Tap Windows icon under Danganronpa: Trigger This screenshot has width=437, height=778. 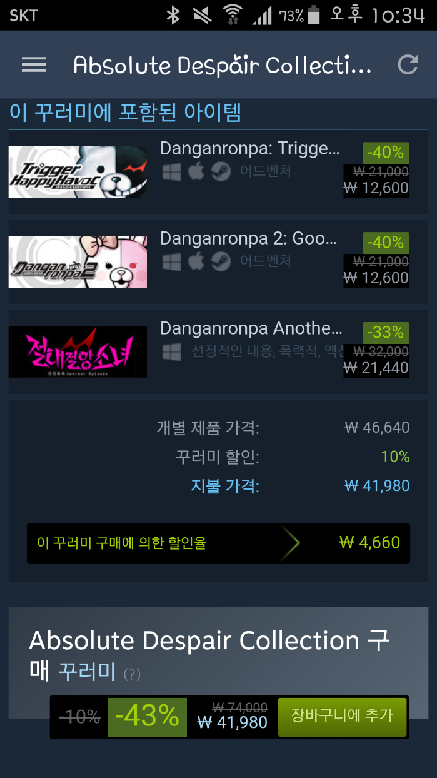coord(171,171)
